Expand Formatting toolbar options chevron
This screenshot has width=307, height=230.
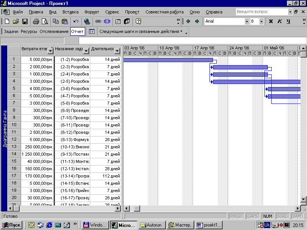coord(304,21)
